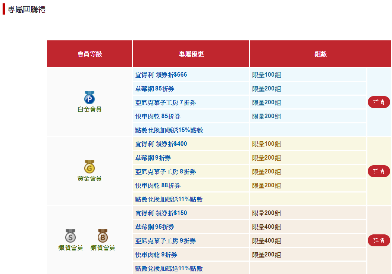Select 快車肉乾 88折券 offer

158,185
